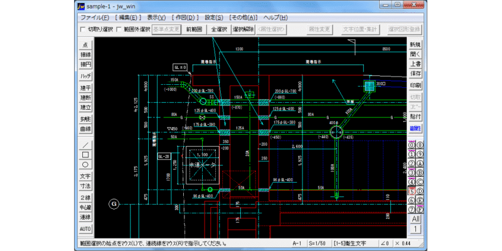Enable the 範囲外選択 checkbox

pyautogui.click(x=118, y=29)
